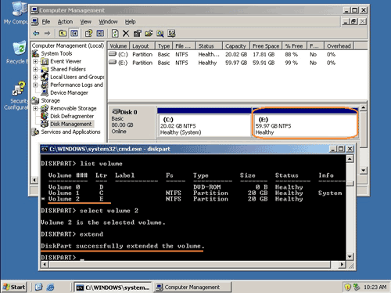Screen dimensions: 391x293
Task: Click the cmd.exe title bar icon
Action: [x=45, y=149]
